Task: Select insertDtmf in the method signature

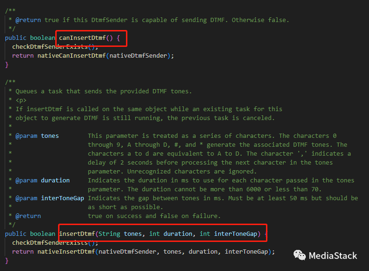Action: point(78,233)
